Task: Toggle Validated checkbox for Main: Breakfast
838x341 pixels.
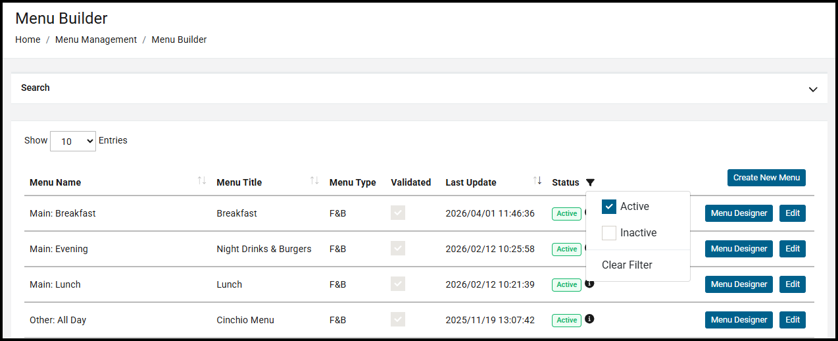Action: coord(398,213)
